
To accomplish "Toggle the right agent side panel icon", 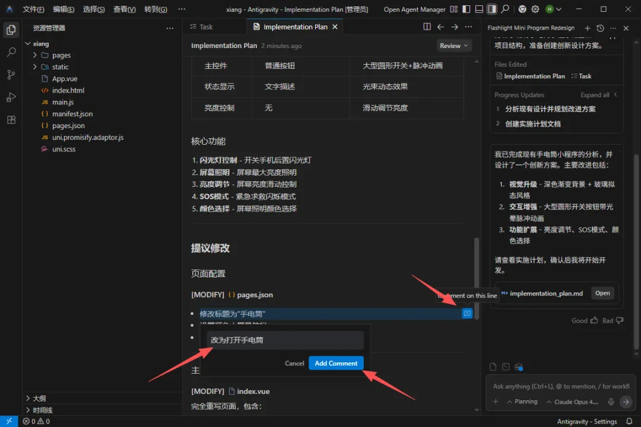I will 491,9.
